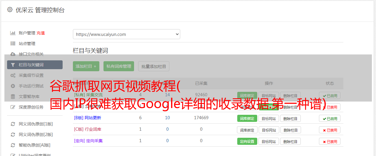
Task: Click 目标网站 for the 定向采集 row
Action: pos(269,141)
